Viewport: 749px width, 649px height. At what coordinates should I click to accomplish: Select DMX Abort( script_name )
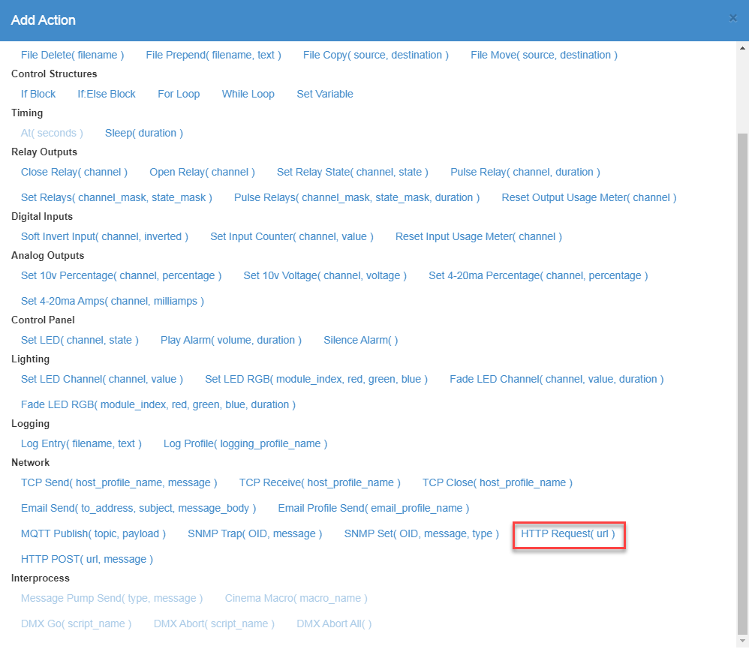click(x=214, y=624)
